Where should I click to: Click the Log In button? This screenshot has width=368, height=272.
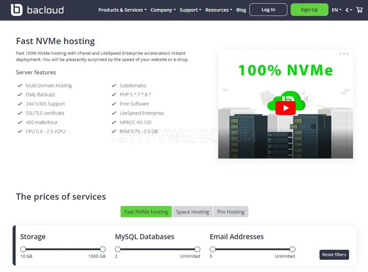(268, 10)
